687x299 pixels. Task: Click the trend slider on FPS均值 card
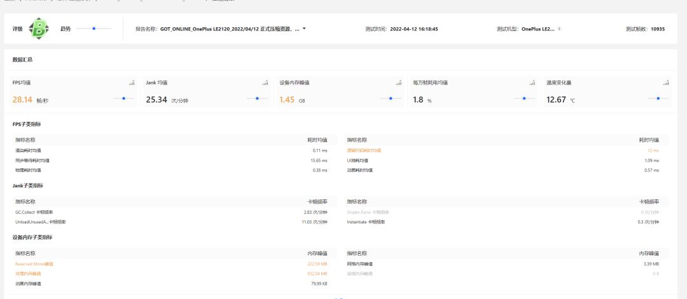tap(123, 98)
